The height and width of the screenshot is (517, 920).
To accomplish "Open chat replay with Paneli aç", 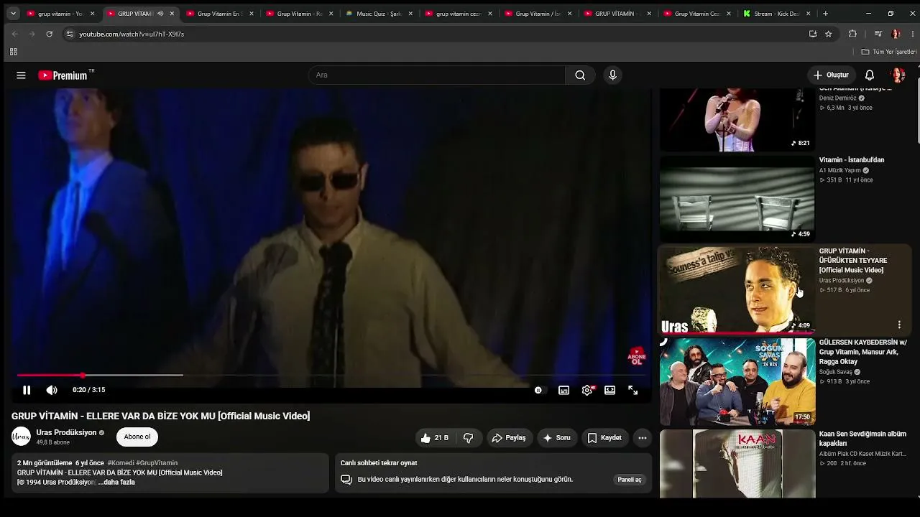I will tap(630, 480).
